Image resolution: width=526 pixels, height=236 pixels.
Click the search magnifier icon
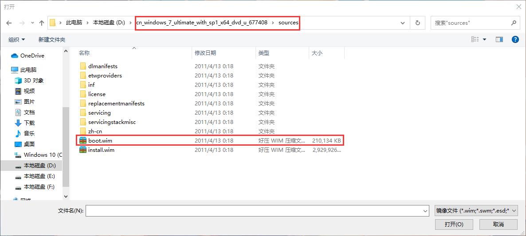(x=514, y=23)
